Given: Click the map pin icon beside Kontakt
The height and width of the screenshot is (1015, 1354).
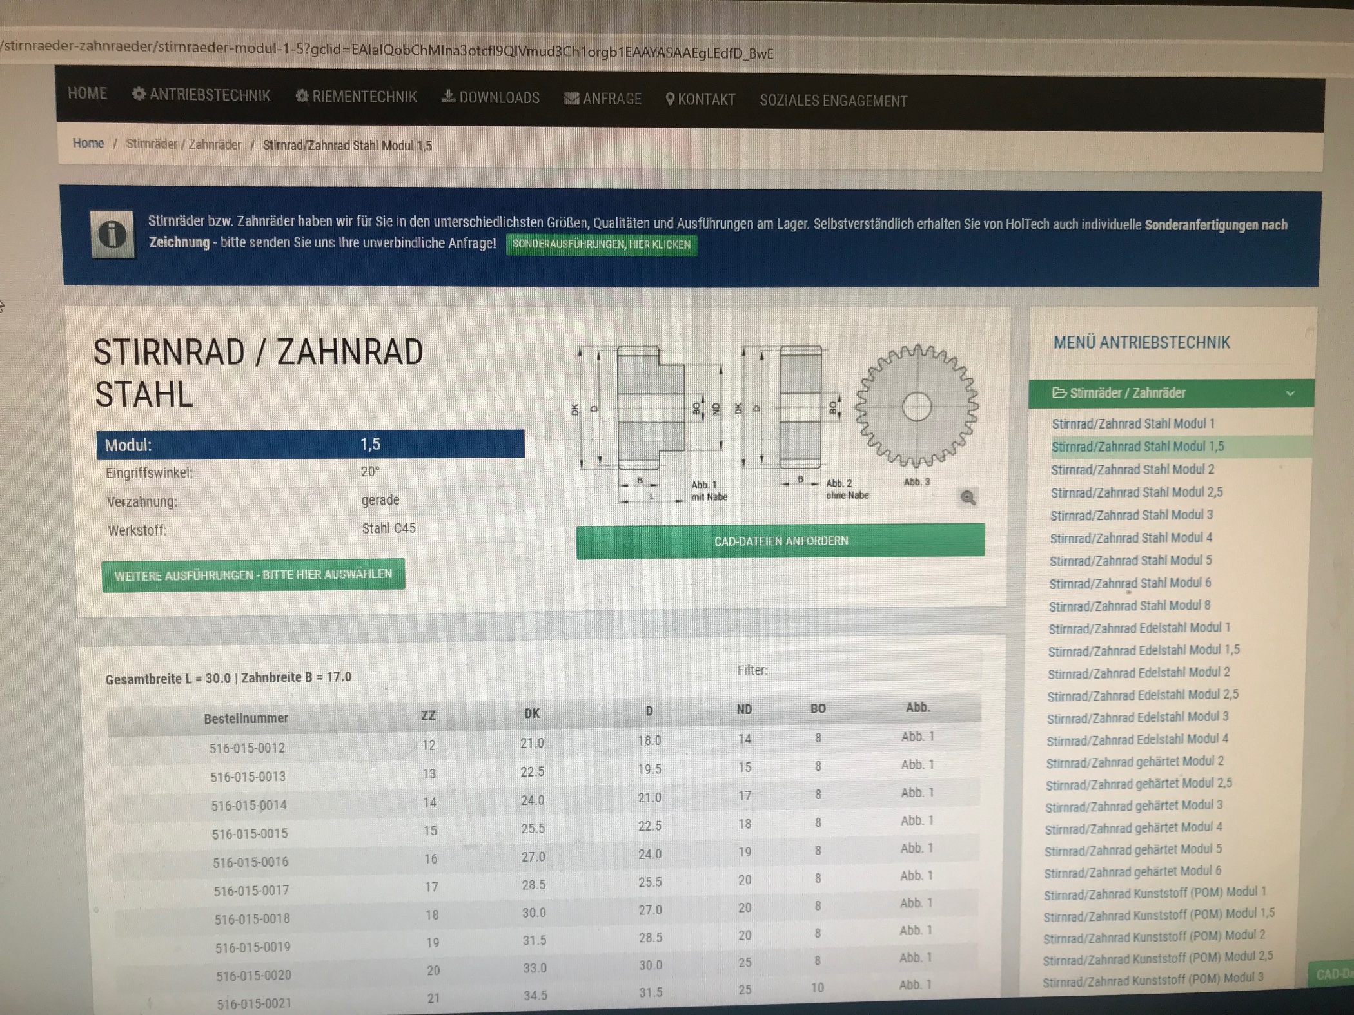Looking at the screenshot, I should click(670, 99).
